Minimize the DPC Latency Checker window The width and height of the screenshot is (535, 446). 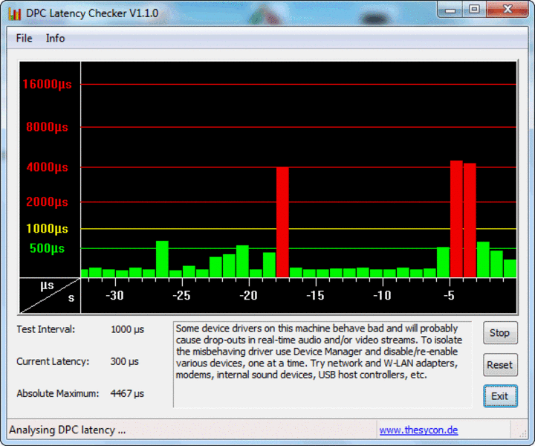pyautogui.click(x=450, y=10)
